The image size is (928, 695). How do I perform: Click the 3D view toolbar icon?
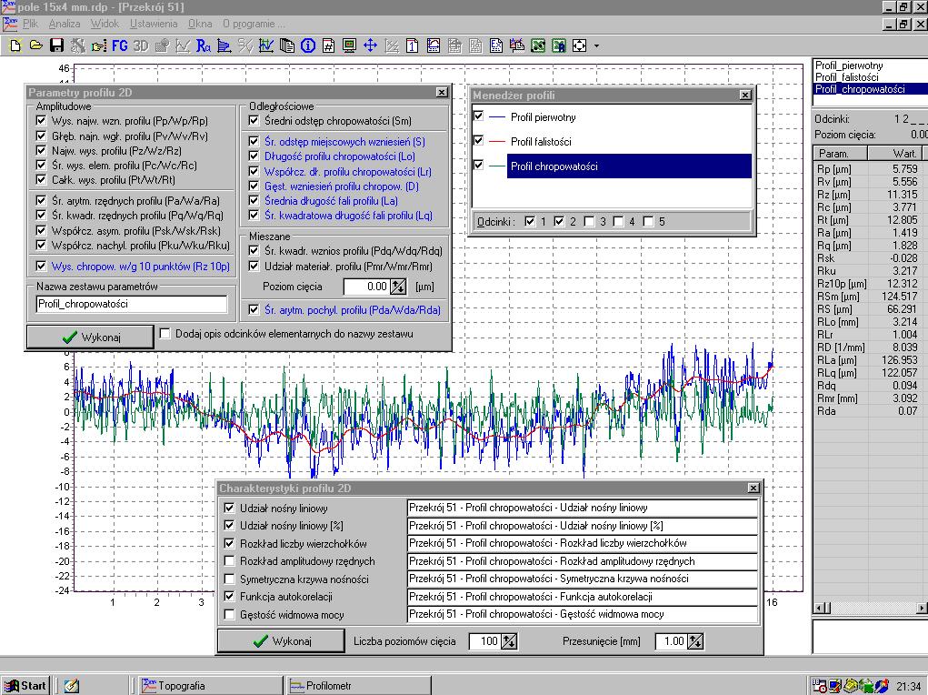tap(141, 45)
